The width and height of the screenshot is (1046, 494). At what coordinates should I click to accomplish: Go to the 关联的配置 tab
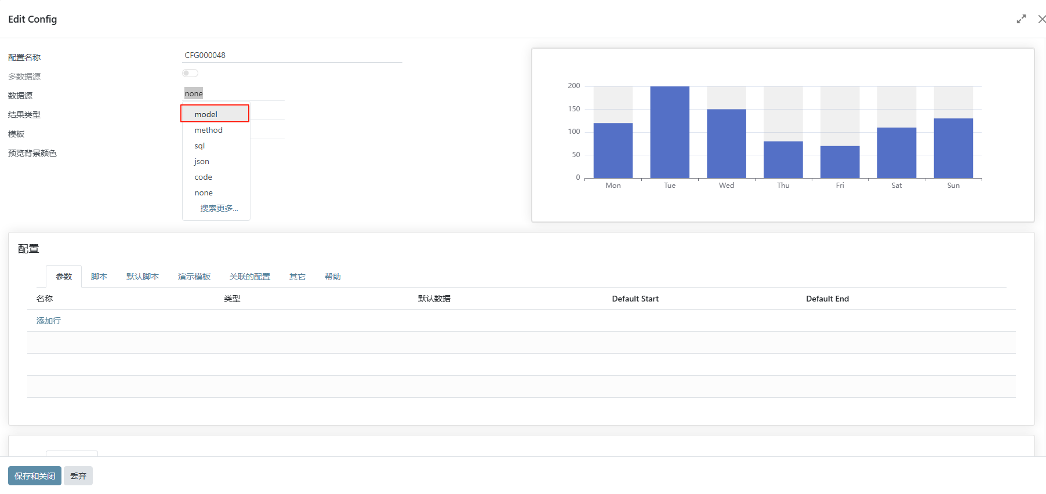coord(250,277)
